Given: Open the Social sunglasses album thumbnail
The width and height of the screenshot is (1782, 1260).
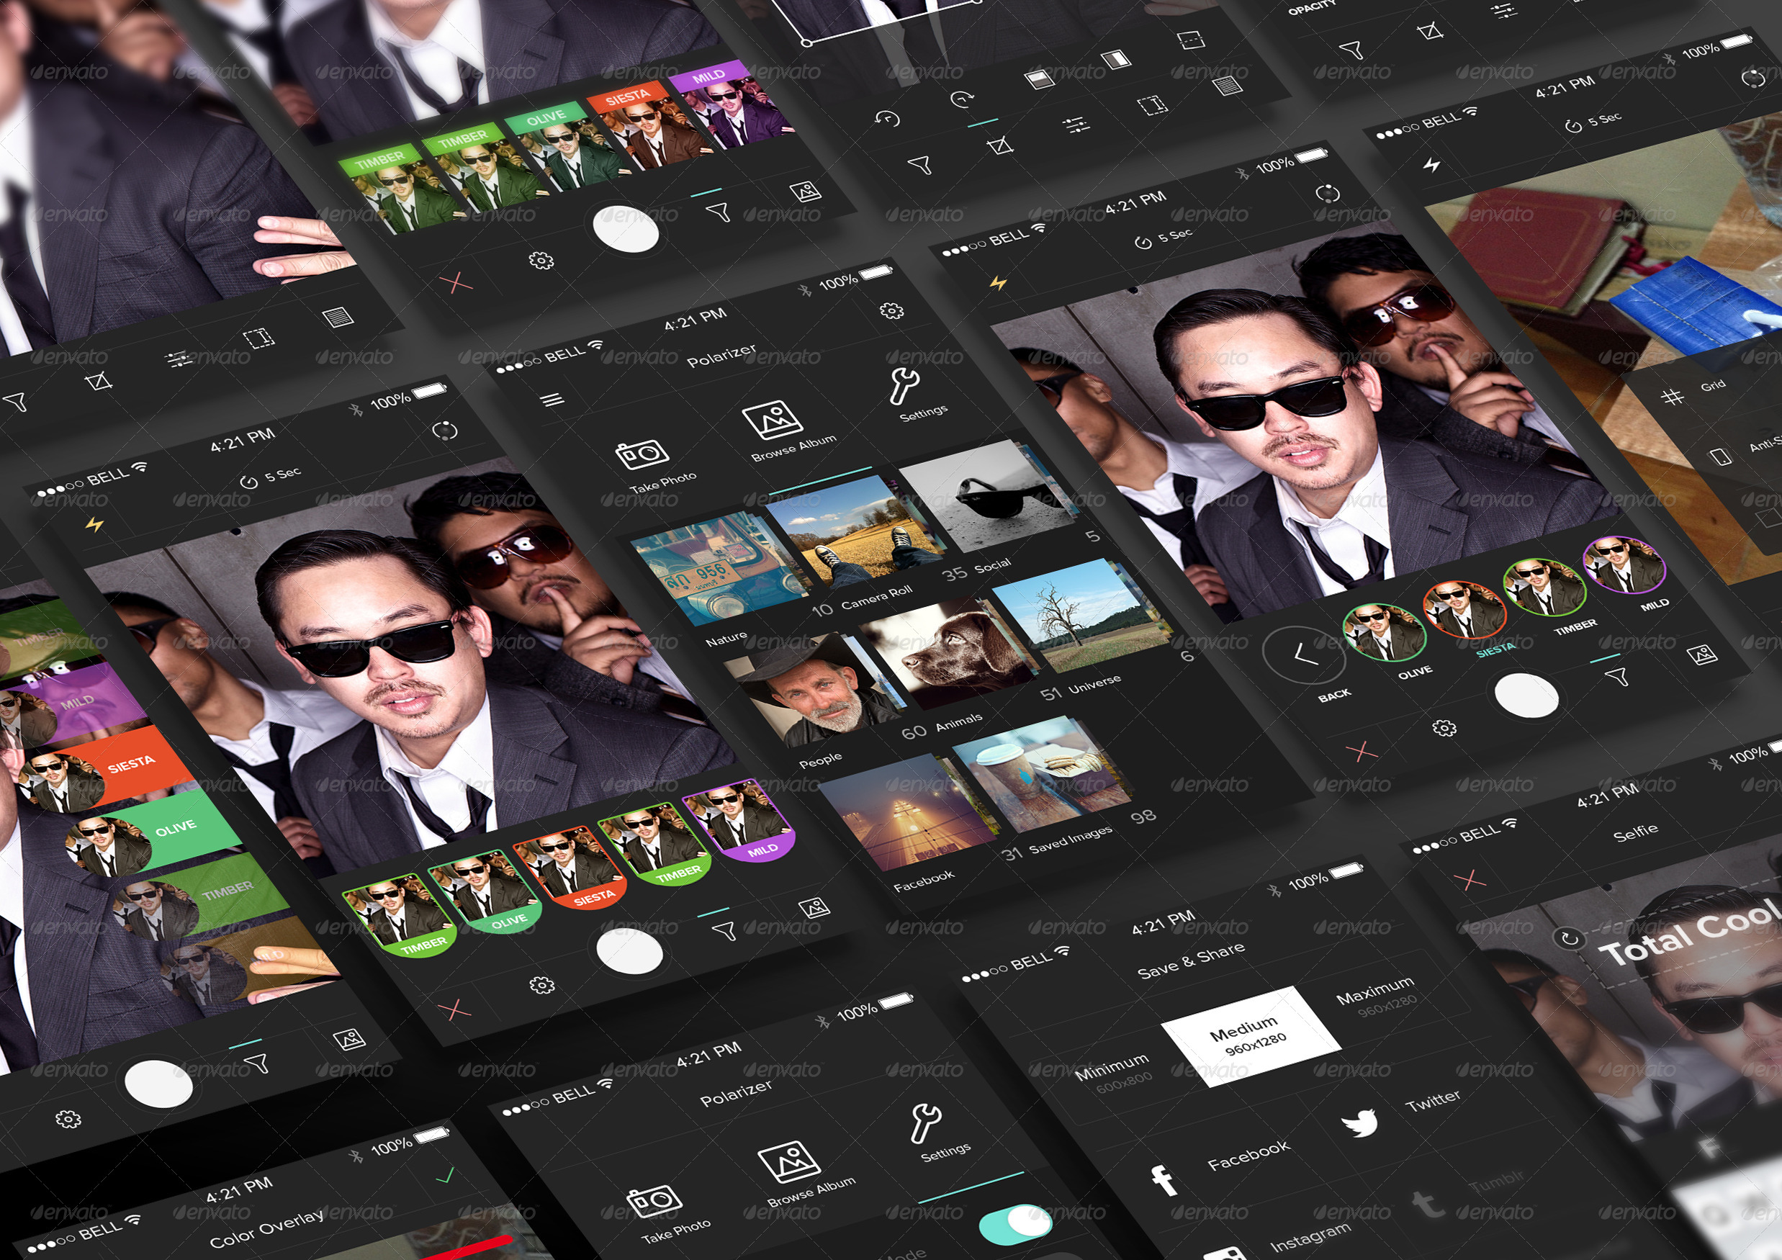Looking at the screenshot, I should (x=986, y=495).
